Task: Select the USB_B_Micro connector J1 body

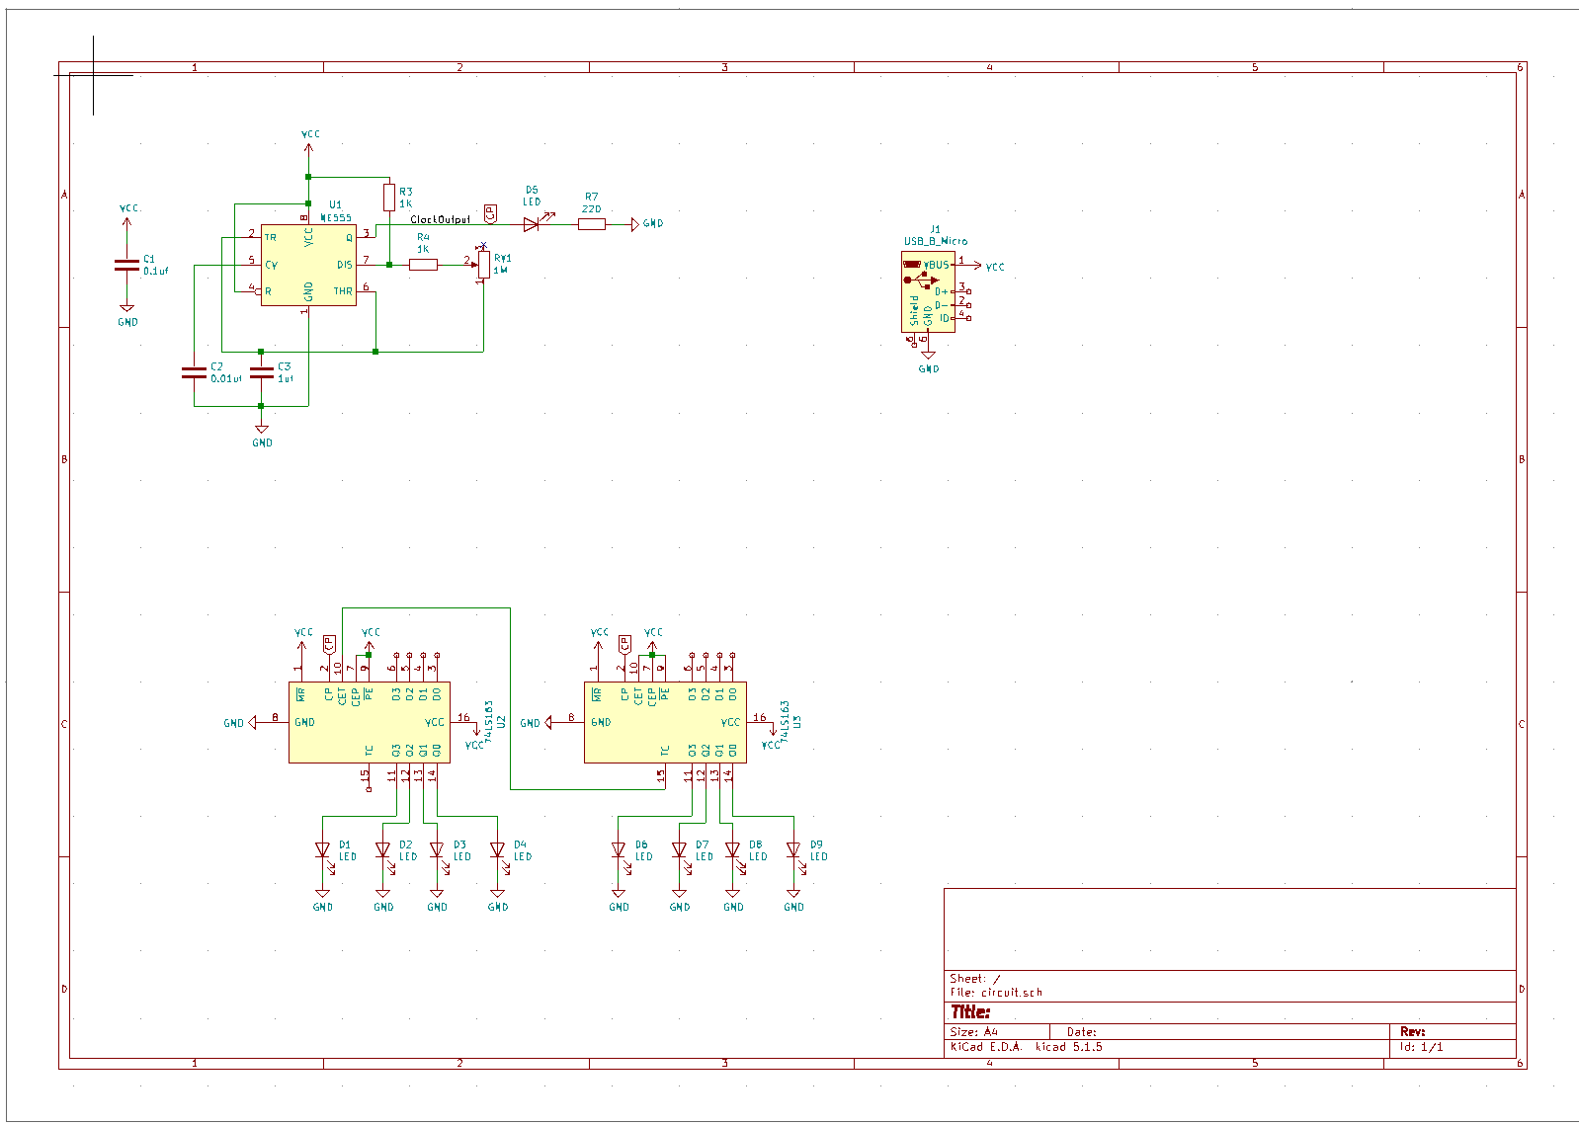Action: (x=928, y=291)
